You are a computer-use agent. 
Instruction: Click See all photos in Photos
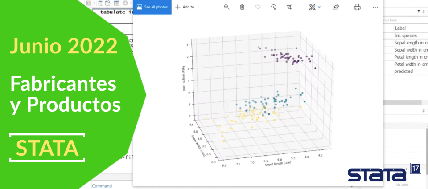point(152,7)
